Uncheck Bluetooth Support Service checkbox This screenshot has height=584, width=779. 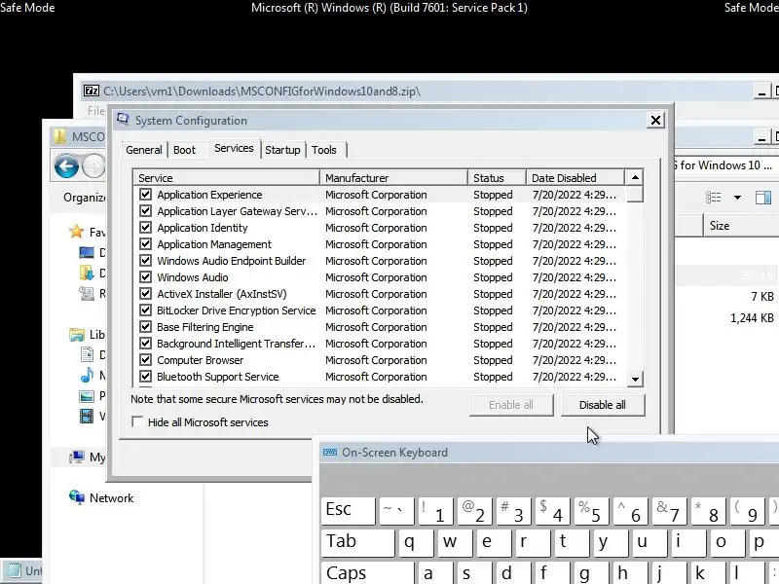pos(145,377)
